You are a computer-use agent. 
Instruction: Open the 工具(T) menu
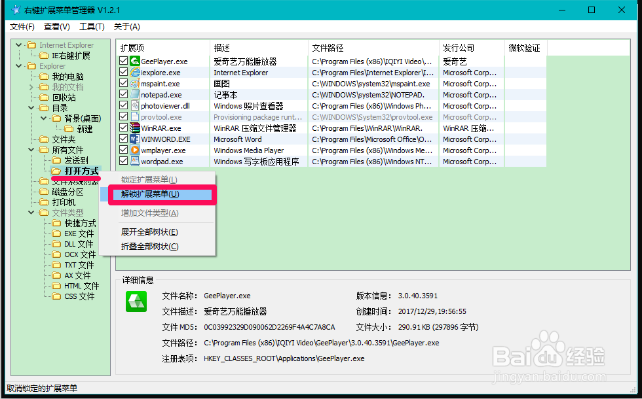click(x=92, y=27)
